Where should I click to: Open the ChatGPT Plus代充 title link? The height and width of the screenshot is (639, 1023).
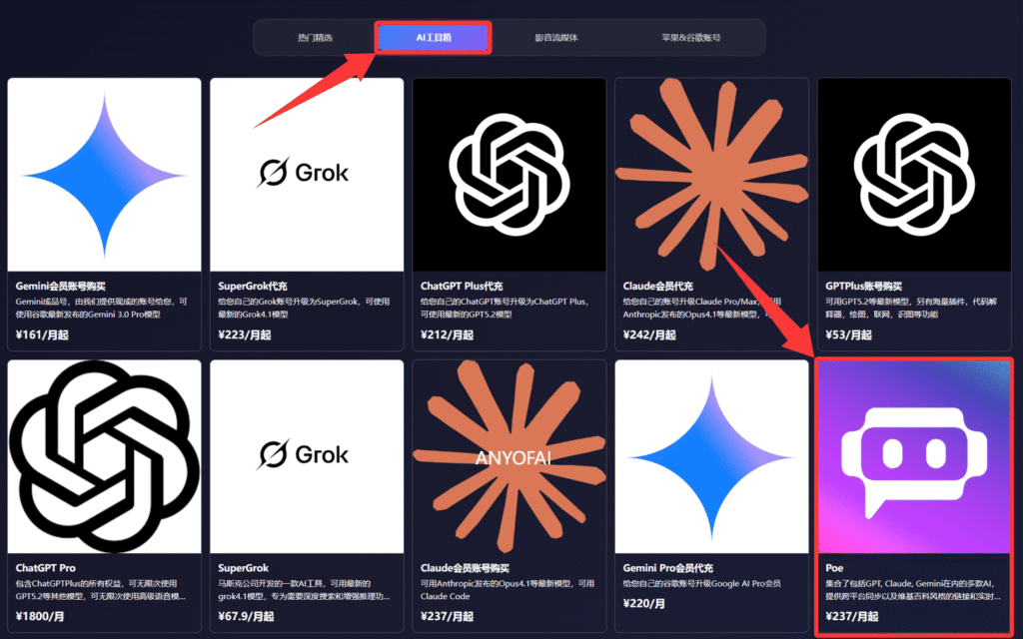coord(462,286)
